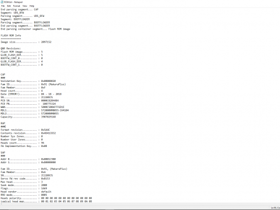Click the 'Servo FW rev code' line
The height and width of the screenshot is (210, 280).
click(25, 178)
